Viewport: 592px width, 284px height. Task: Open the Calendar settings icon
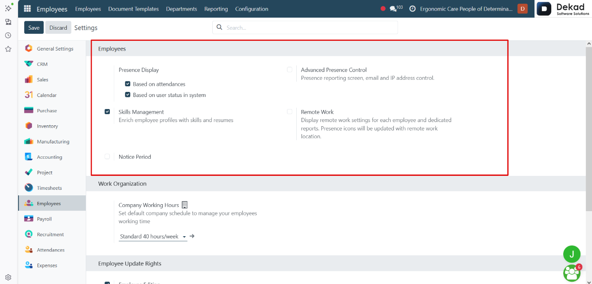point(29,95)
